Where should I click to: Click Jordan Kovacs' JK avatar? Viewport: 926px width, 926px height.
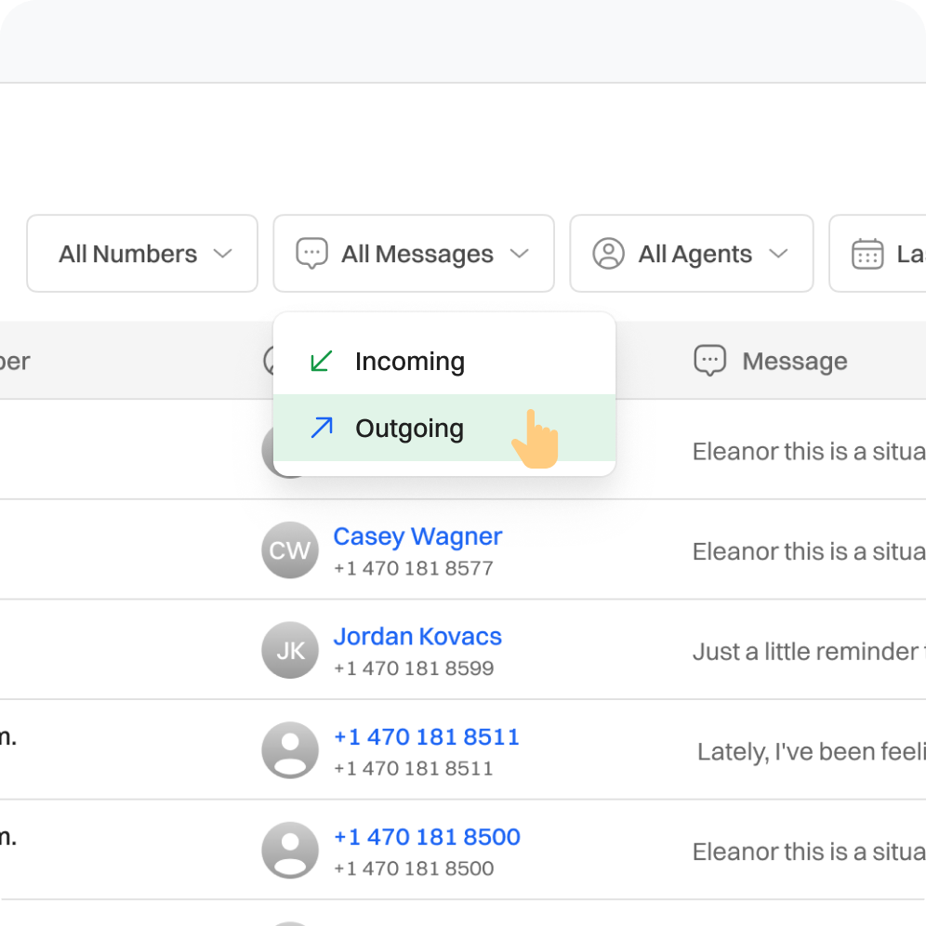(290, 651)
